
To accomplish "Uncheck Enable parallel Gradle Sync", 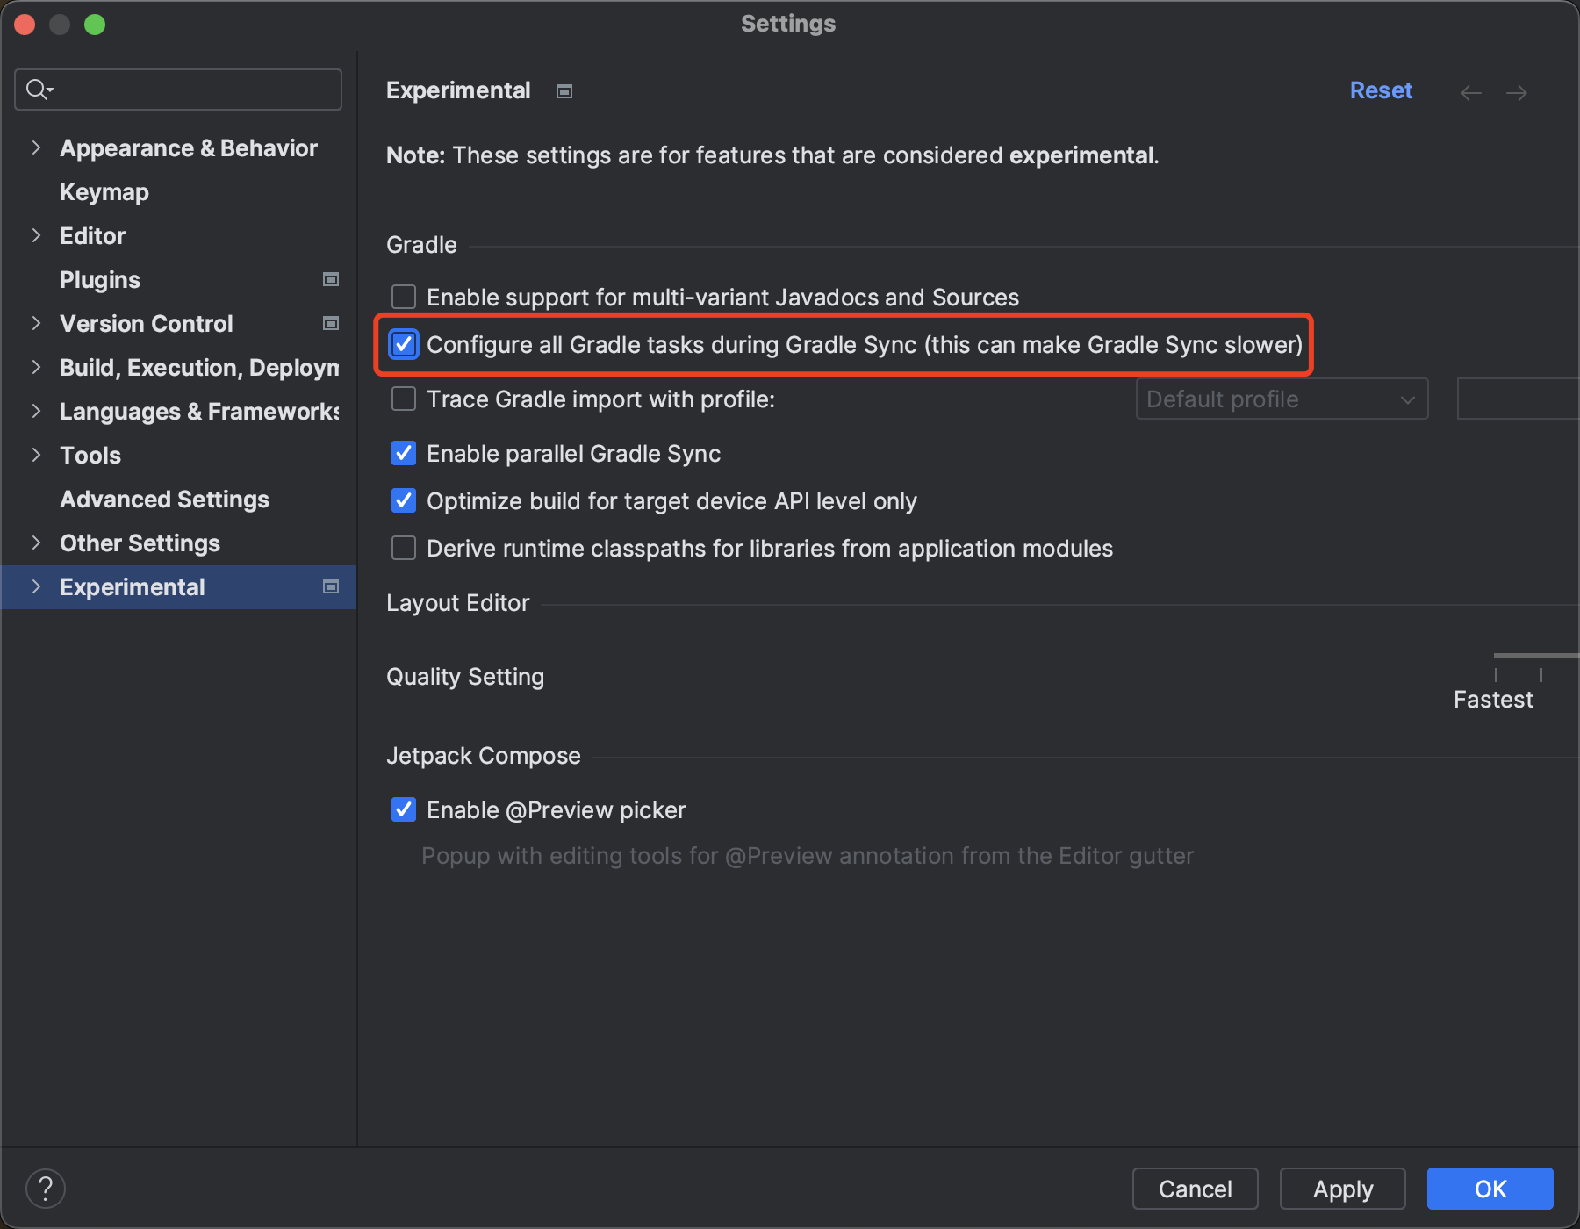I will (404, 454).
